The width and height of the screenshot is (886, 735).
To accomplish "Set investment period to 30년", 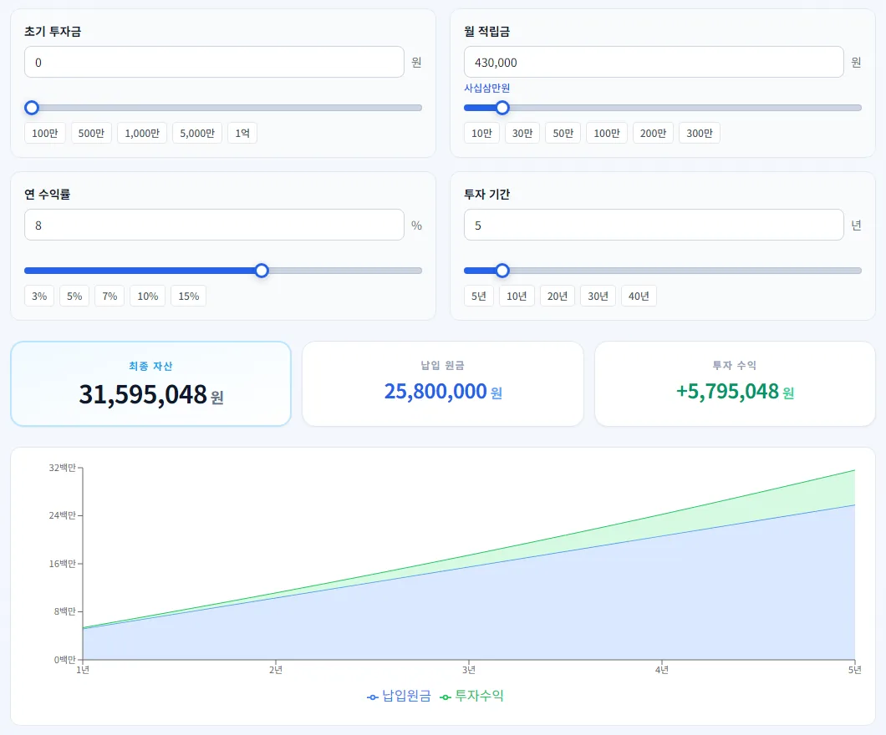I will point(598,296).
